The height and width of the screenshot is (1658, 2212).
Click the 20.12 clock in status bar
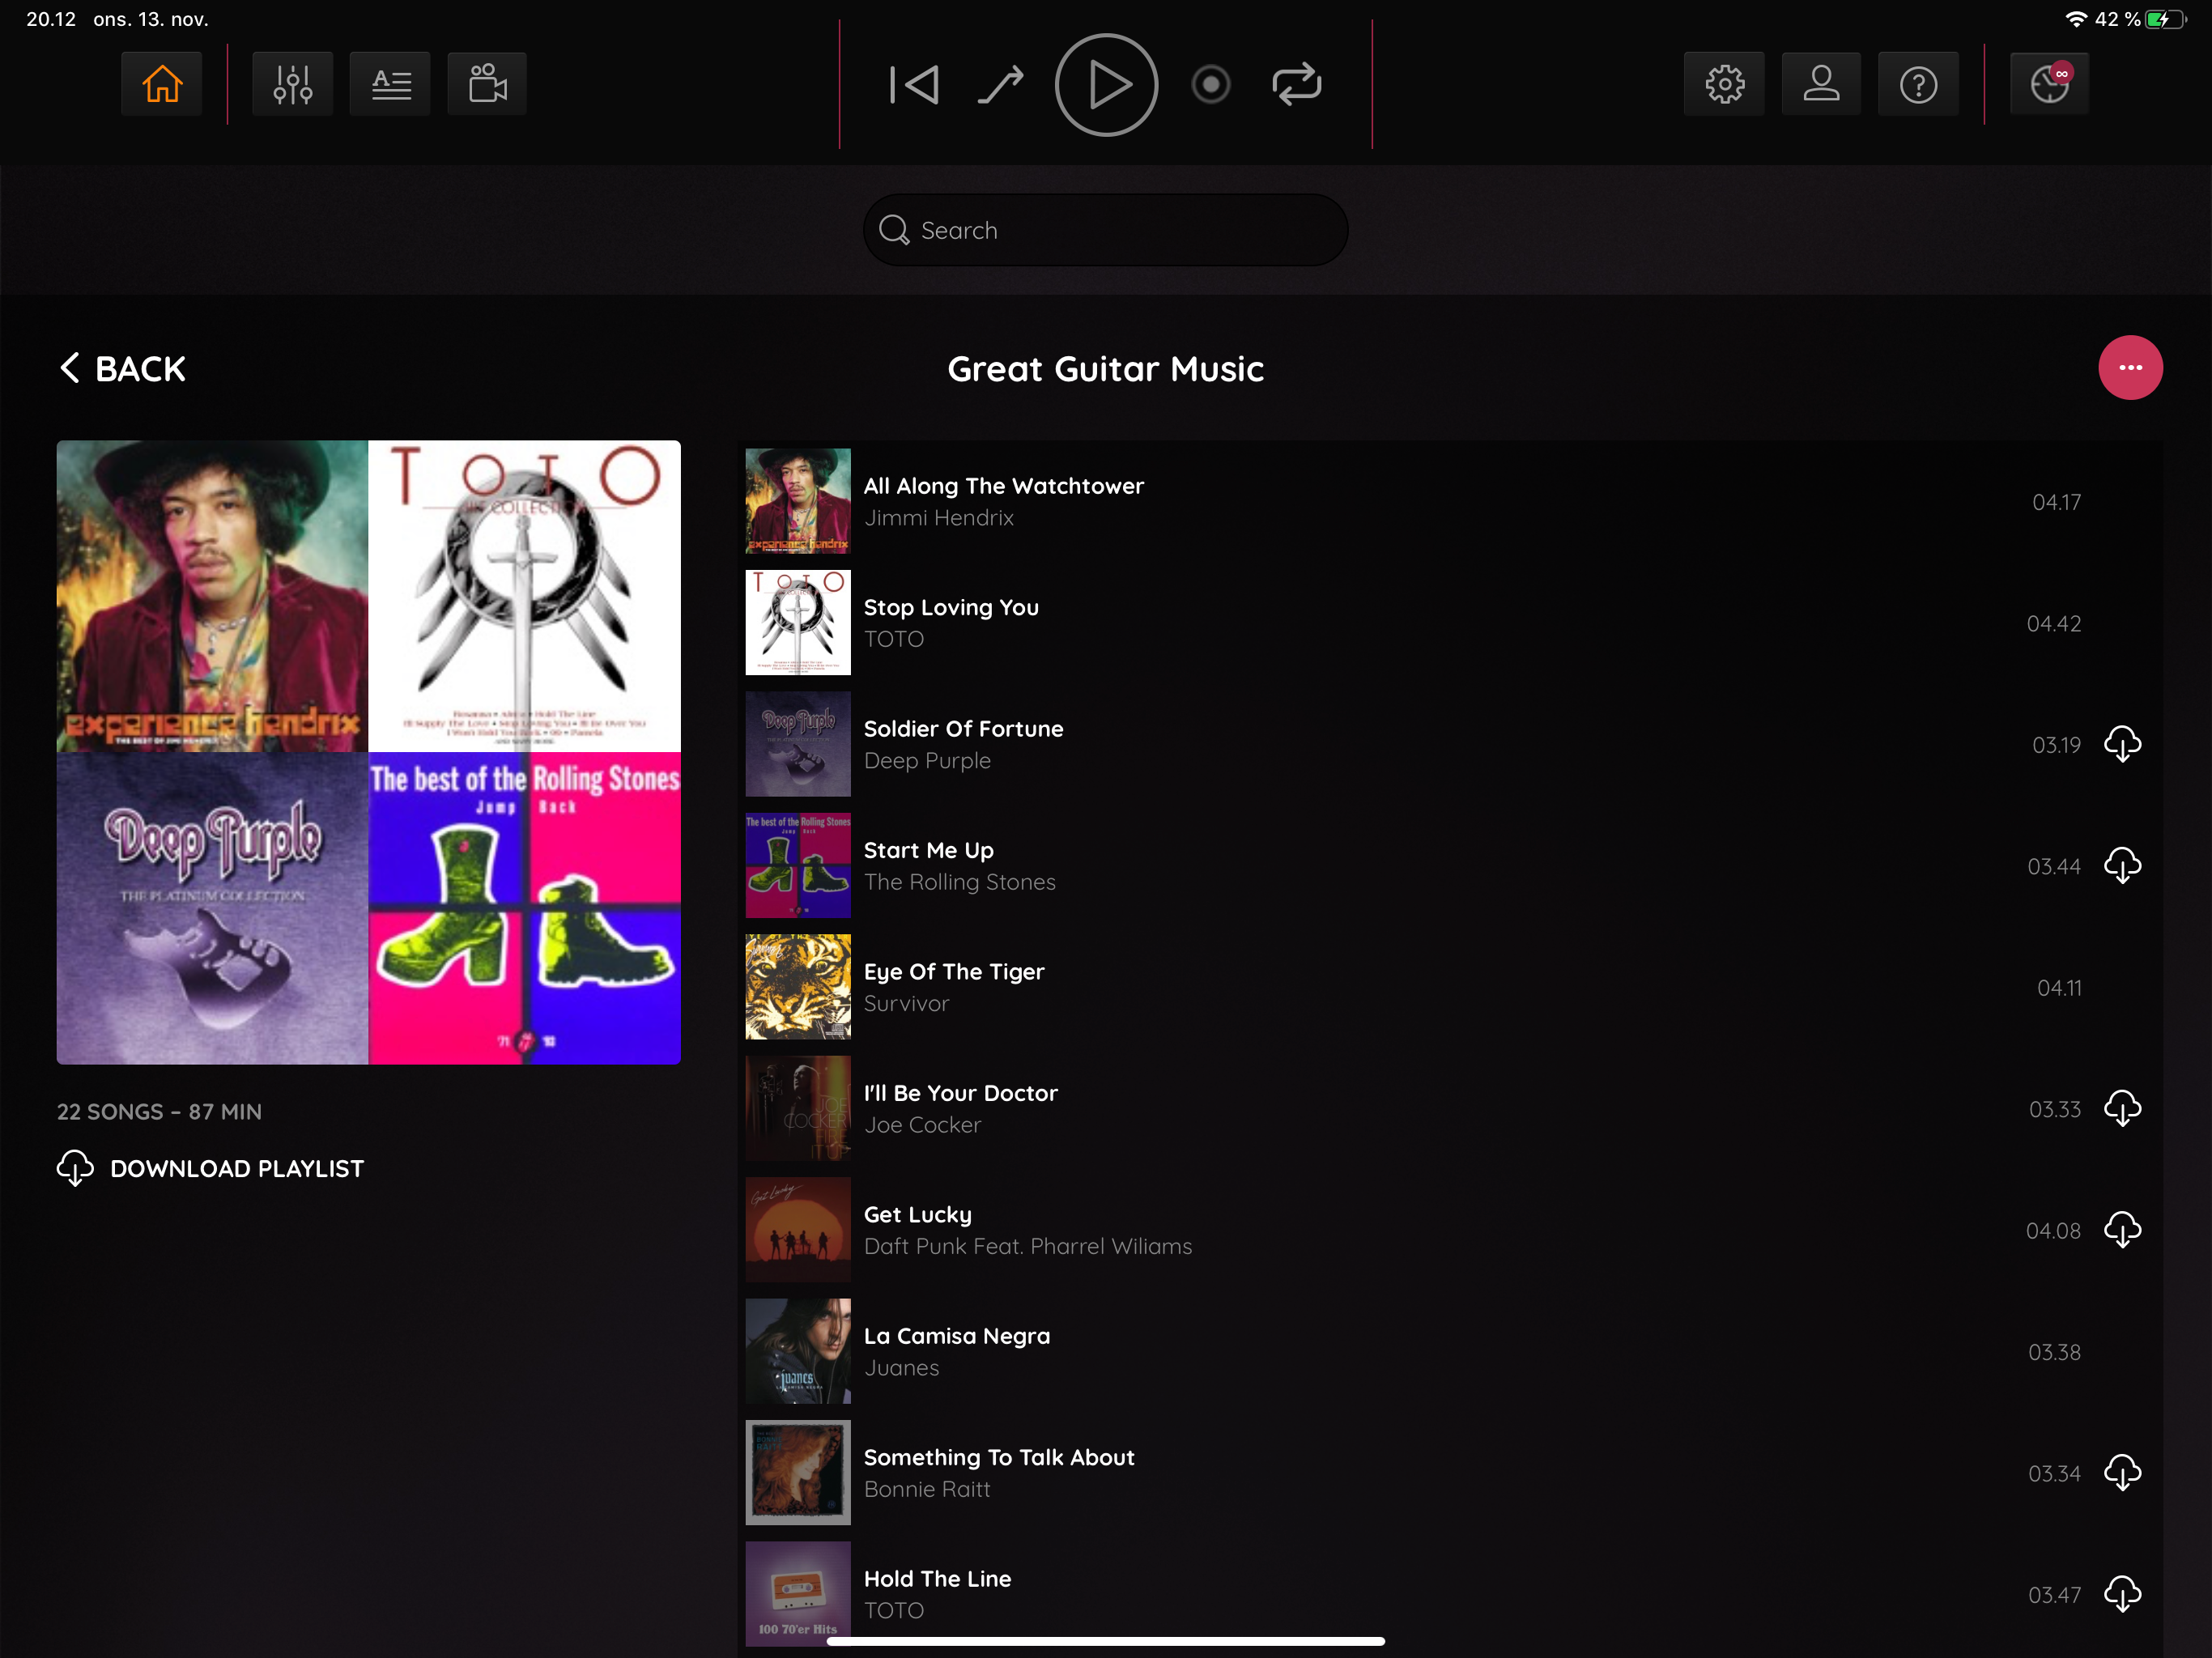click(50, 19)
